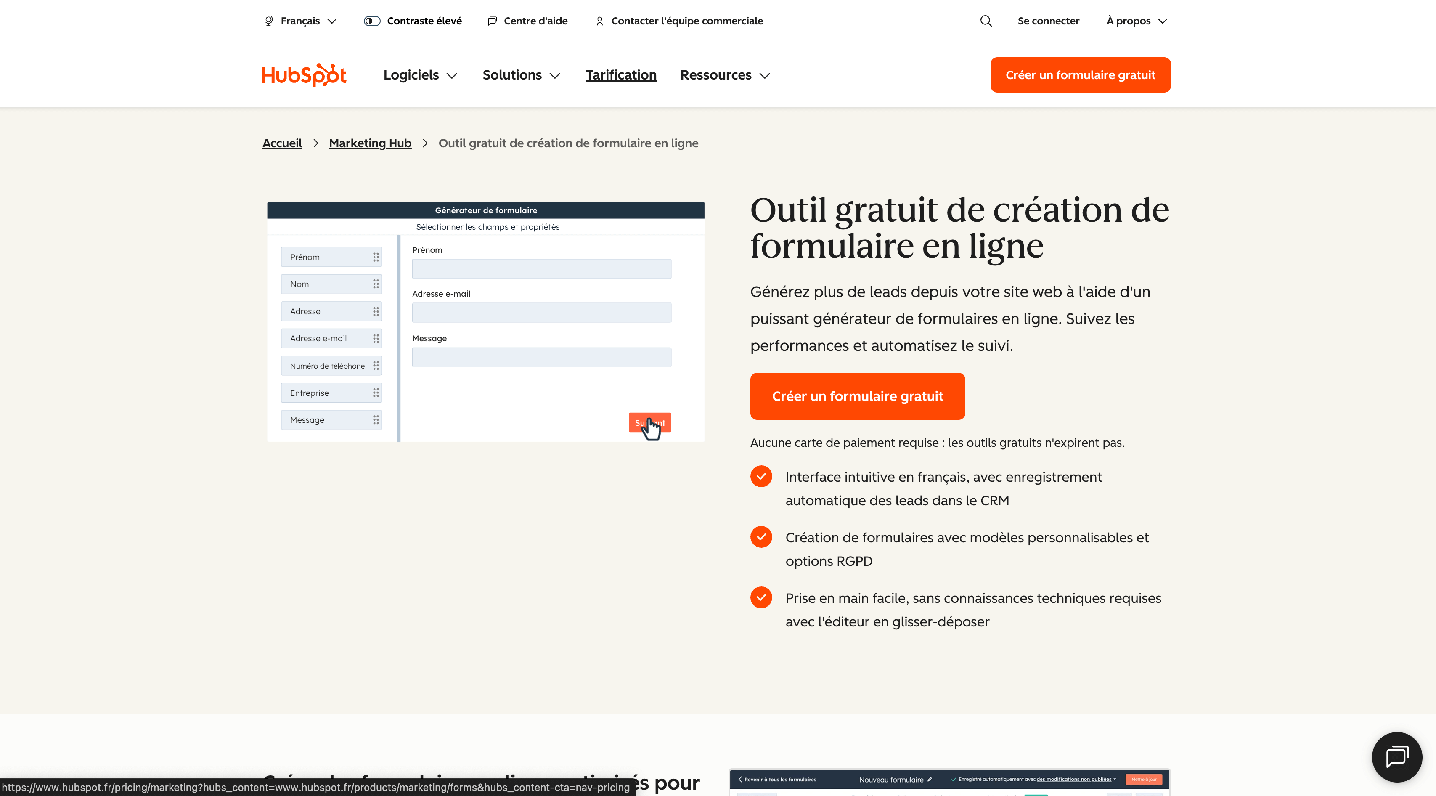The image size is (1436, 796).
Task: Go to Marketing Hub breadcrumb
Action: click(370, 143)
